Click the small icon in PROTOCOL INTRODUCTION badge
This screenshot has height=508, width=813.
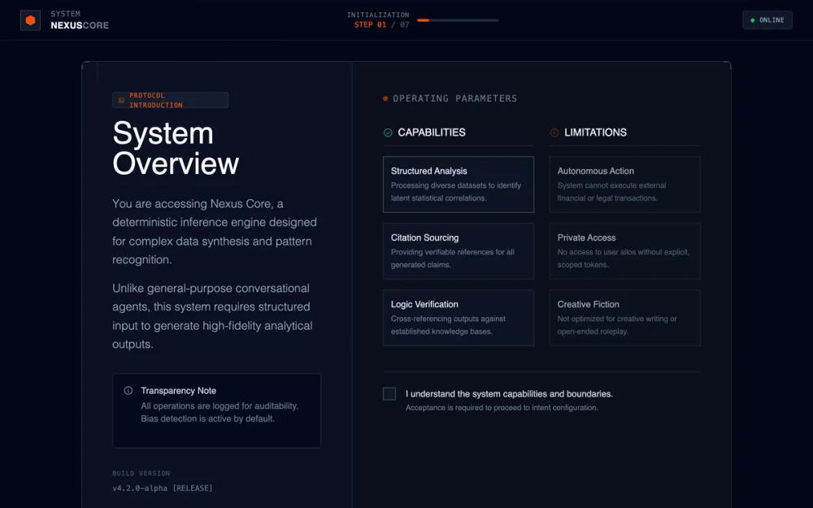pos(122,99)
